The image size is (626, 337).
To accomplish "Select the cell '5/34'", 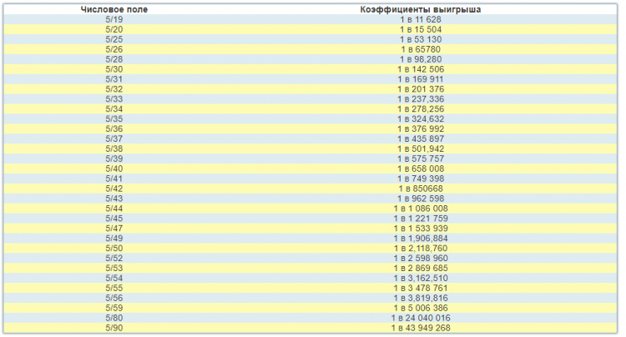I will tap(114, 109).
